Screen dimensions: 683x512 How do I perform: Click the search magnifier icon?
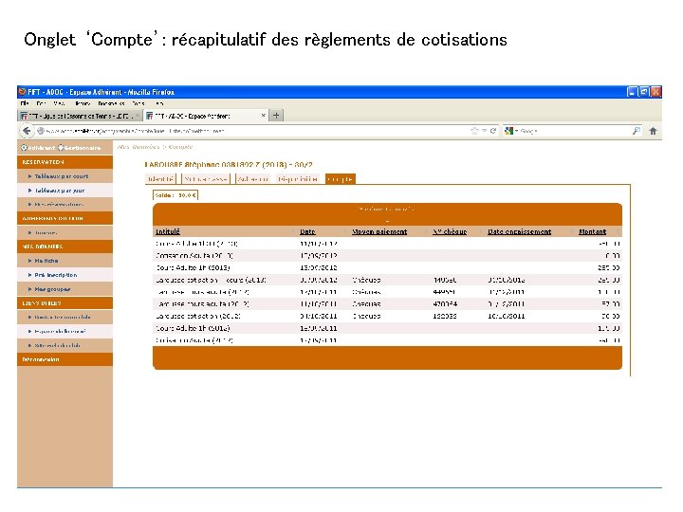tap(636, 131)
